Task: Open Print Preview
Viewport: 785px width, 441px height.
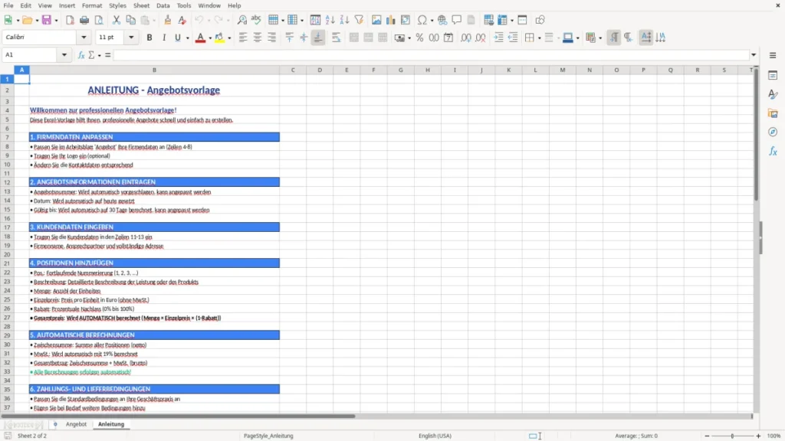Action: coord(99,20)
